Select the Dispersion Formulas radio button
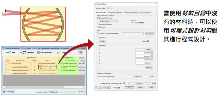 pyautogui.click(x=98, y=18)
